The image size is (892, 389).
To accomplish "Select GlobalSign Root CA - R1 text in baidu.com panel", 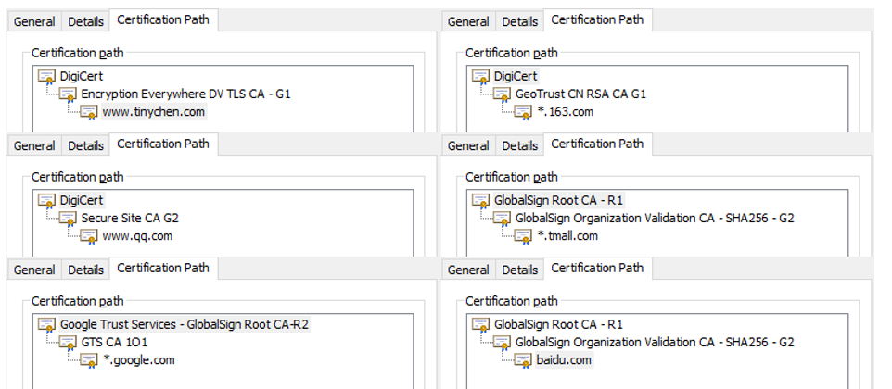I will pyautogui.click(x=558, y=324).
